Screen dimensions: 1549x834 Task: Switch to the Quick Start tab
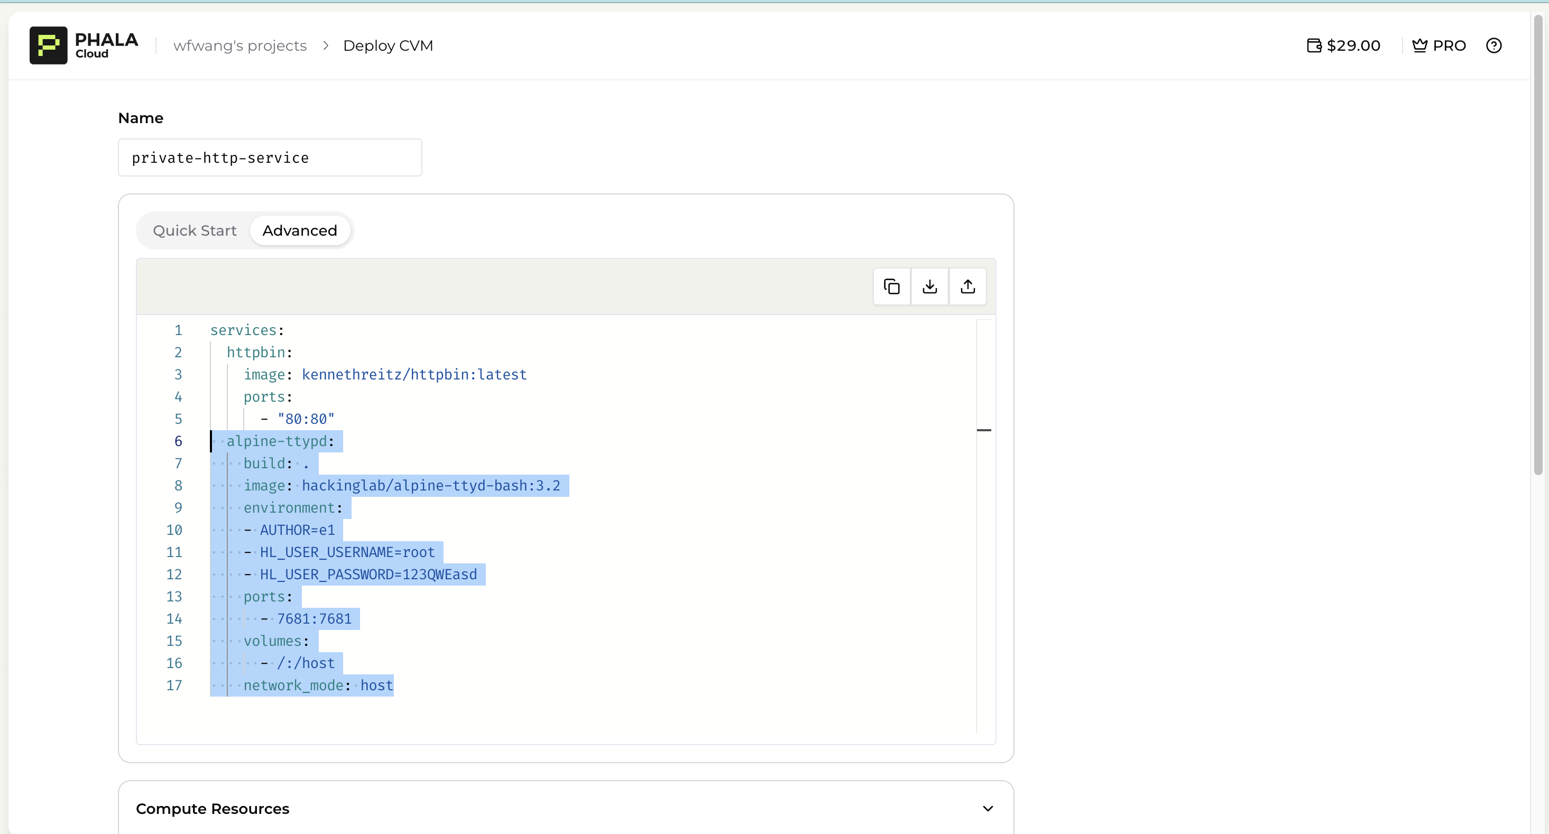[194, 231]
